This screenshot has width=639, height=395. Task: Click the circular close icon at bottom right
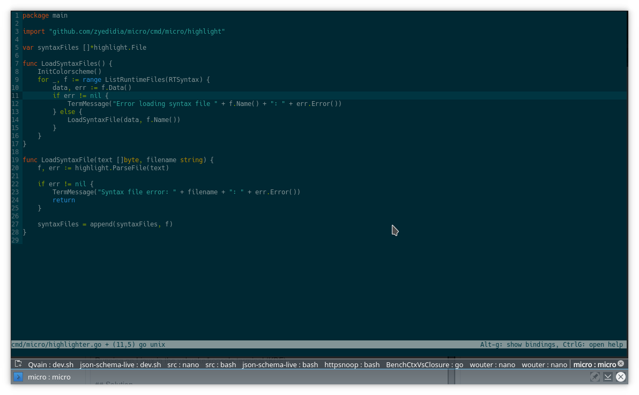[x=620, y=377]
